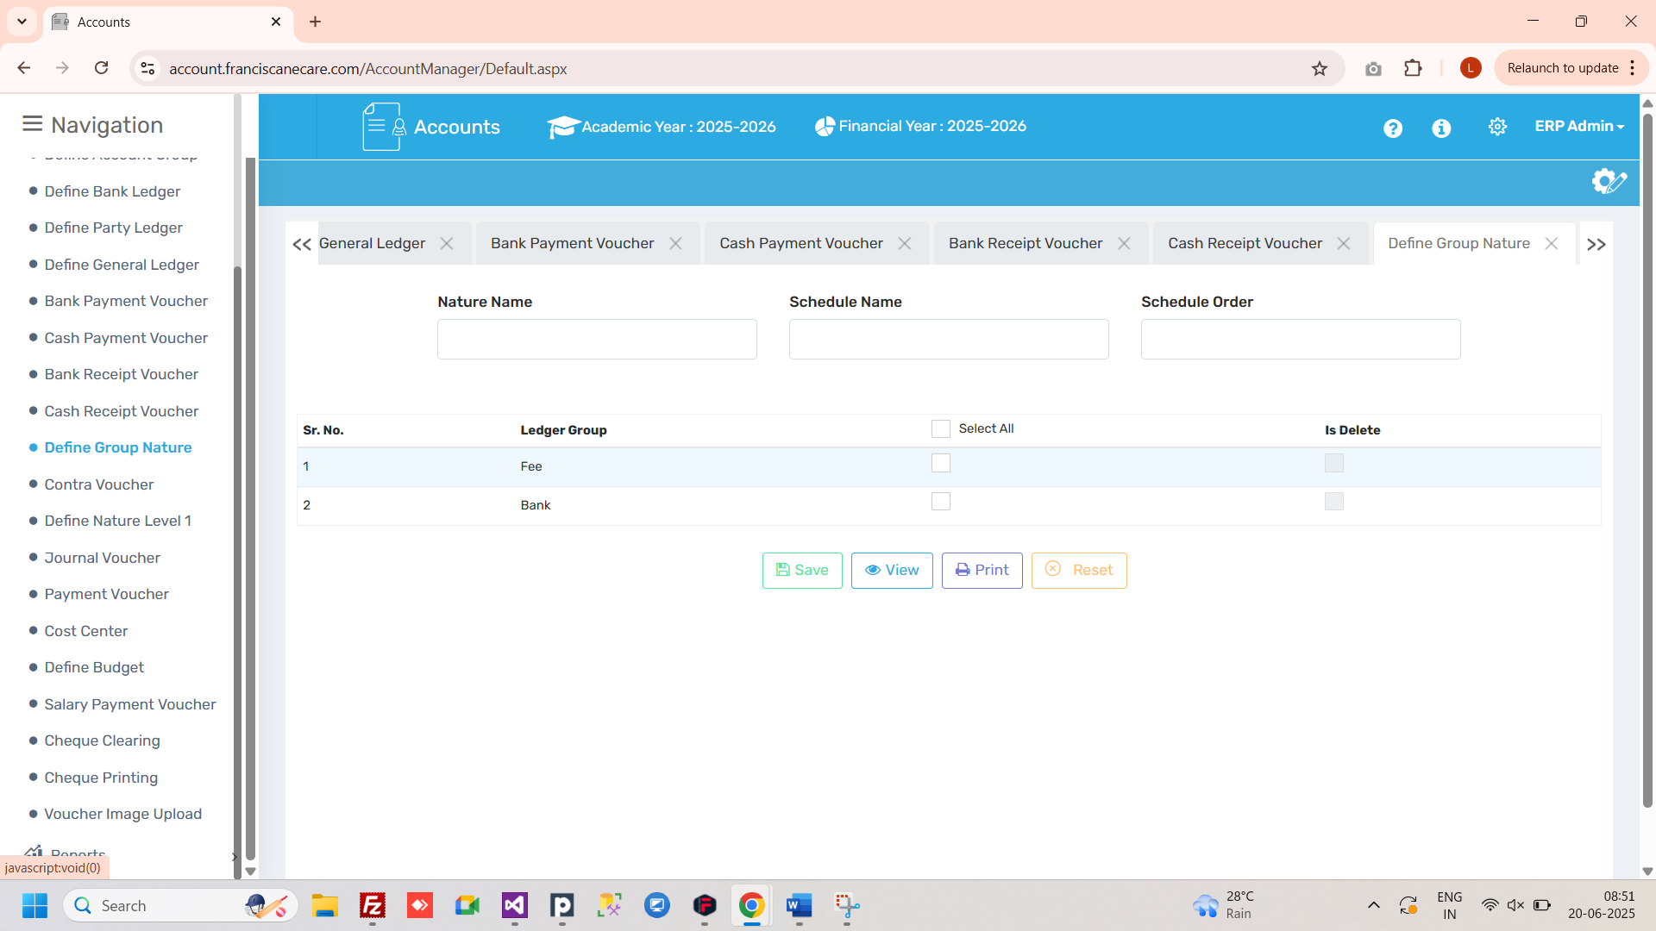Expand the ERP Admin user dropdown
This screenshot has height=931, width=1656.
pyautogui.click(x=1578, y=126)
